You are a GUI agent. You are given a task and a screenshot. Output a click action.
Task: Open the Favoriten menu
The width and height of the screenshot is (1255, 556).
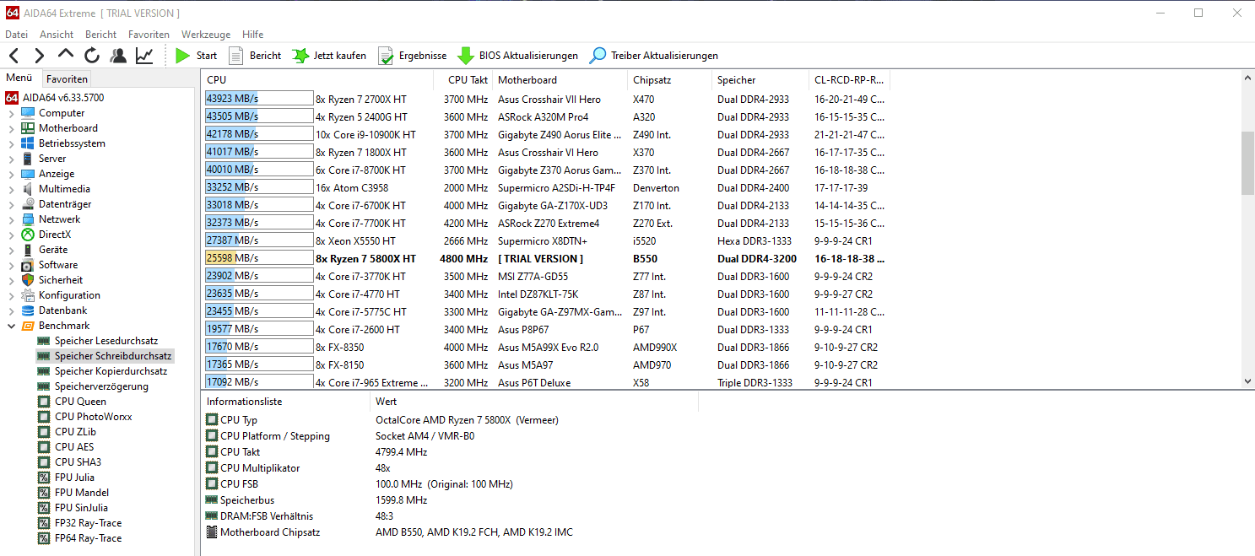pos(149,35)
